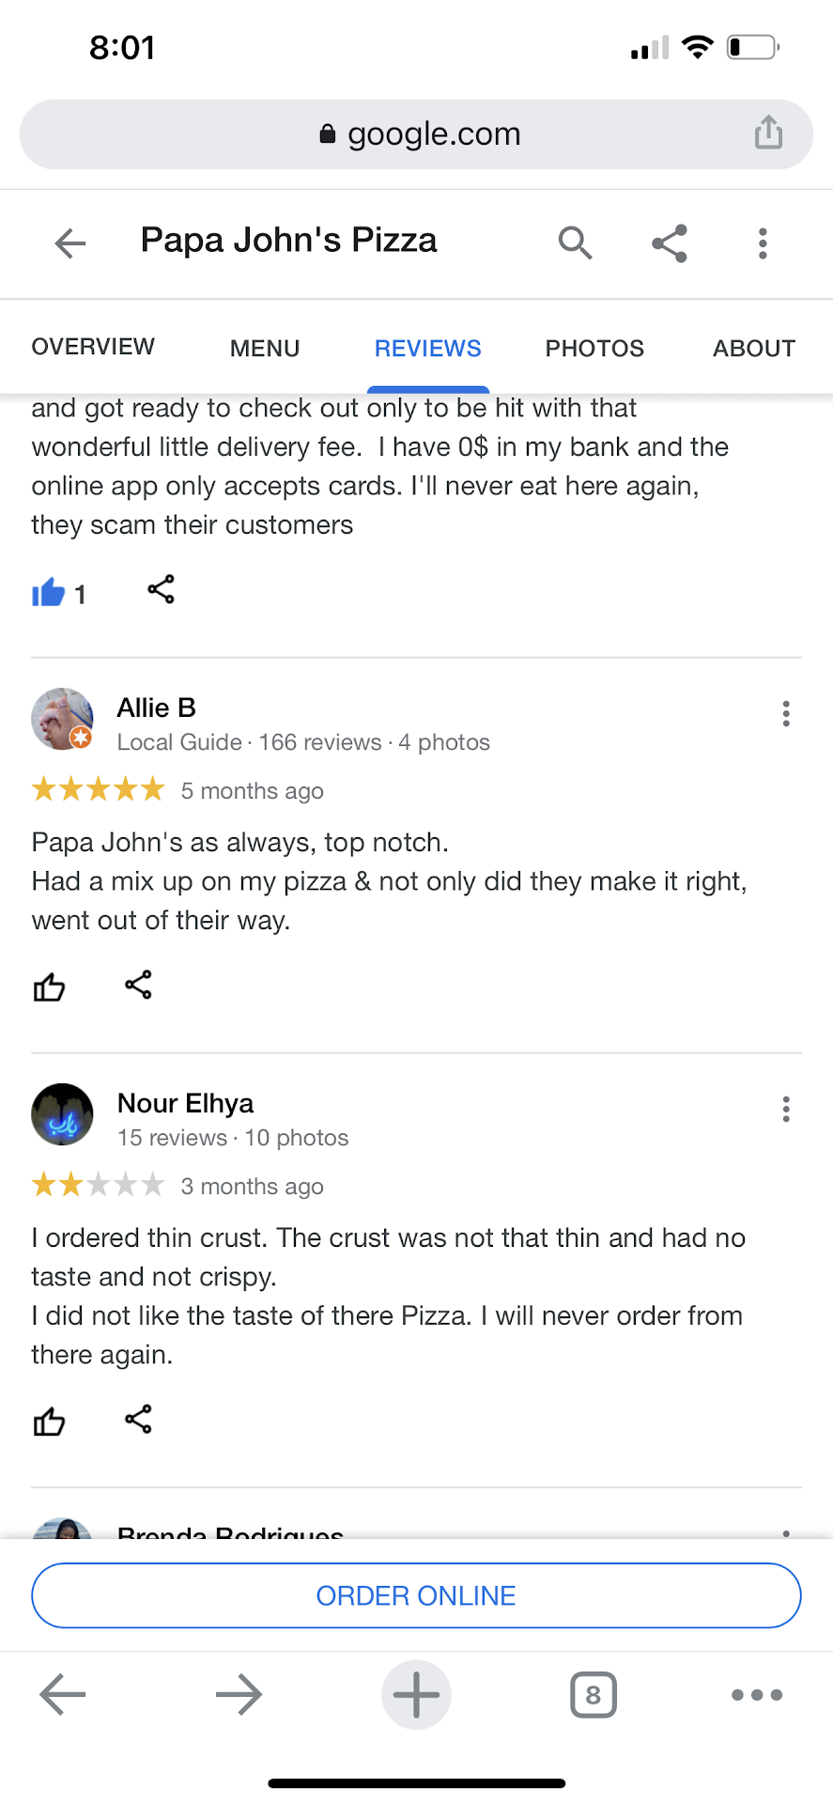Open more options menu for Papa John's listing
This screenshot has height=1804, width=833.
coord(763,243)
